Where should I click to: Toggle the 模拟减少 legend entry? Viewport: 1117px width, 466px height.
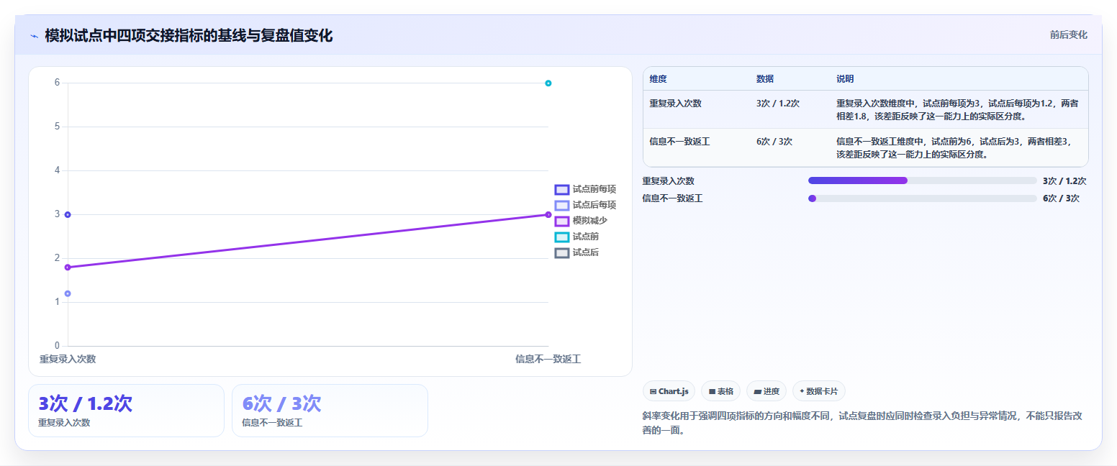click(581, 221)
